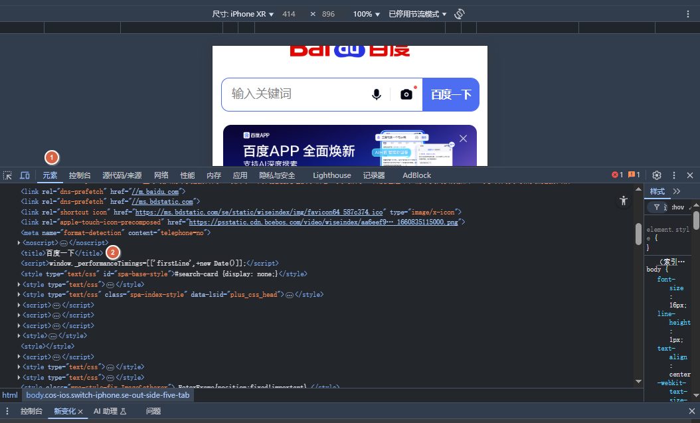Screen dimensions: 700x423
Task: Expand the spa-index-style style node
Action: 19,294
